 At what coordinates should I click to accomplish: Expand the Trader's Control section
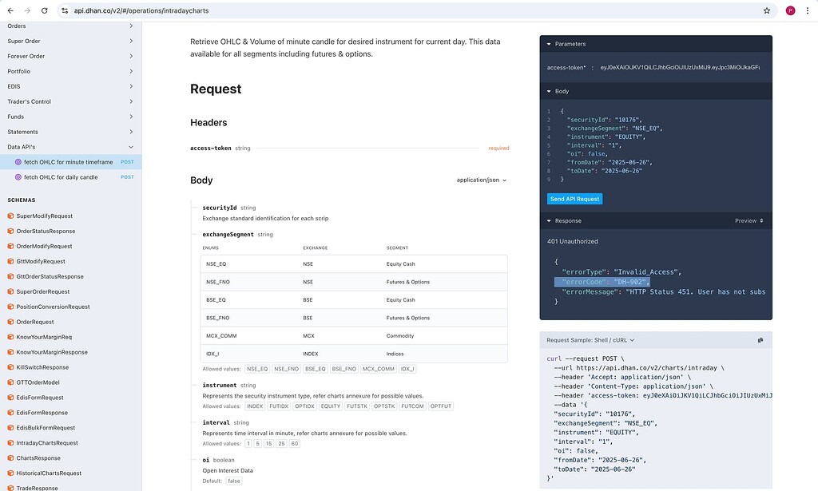[70, 101]
